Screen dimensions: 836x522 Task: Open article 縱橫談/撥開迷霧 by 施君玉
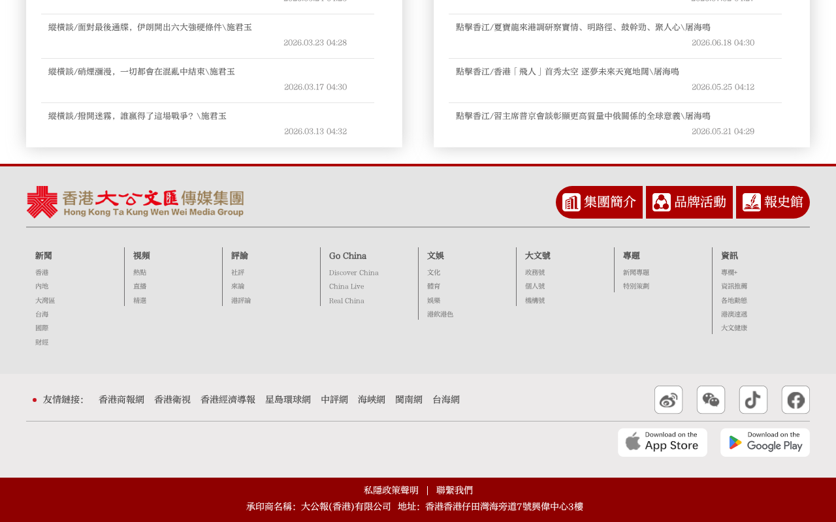pyautogui.click(x=137, y=116)
